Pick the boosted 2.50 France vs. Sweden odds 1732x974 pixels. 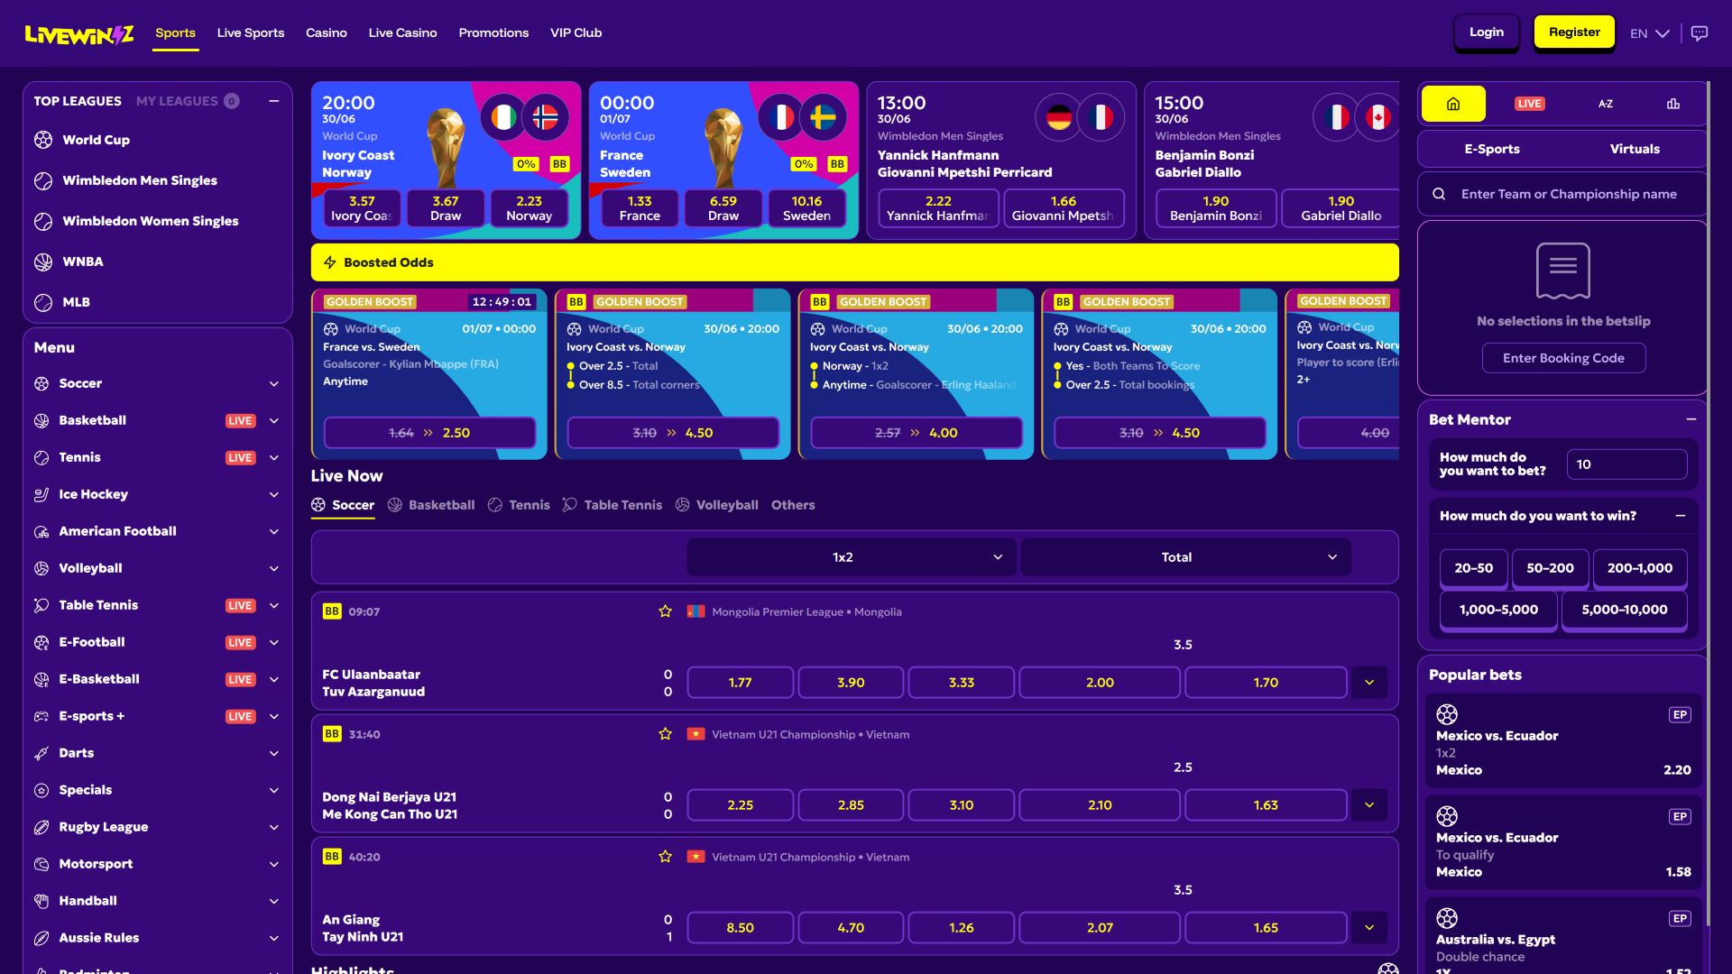tap(429, 433)
